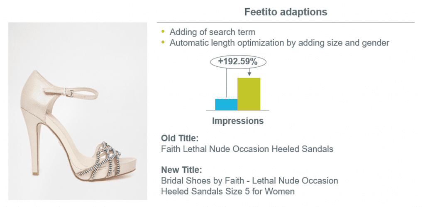The image size is (425, 207).
Task: Click the Old Title label
Action: 180,138
